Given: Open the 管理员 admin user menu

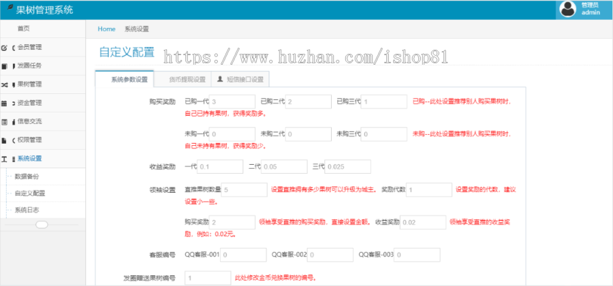Looking at the screenshot, I should 584,10.
